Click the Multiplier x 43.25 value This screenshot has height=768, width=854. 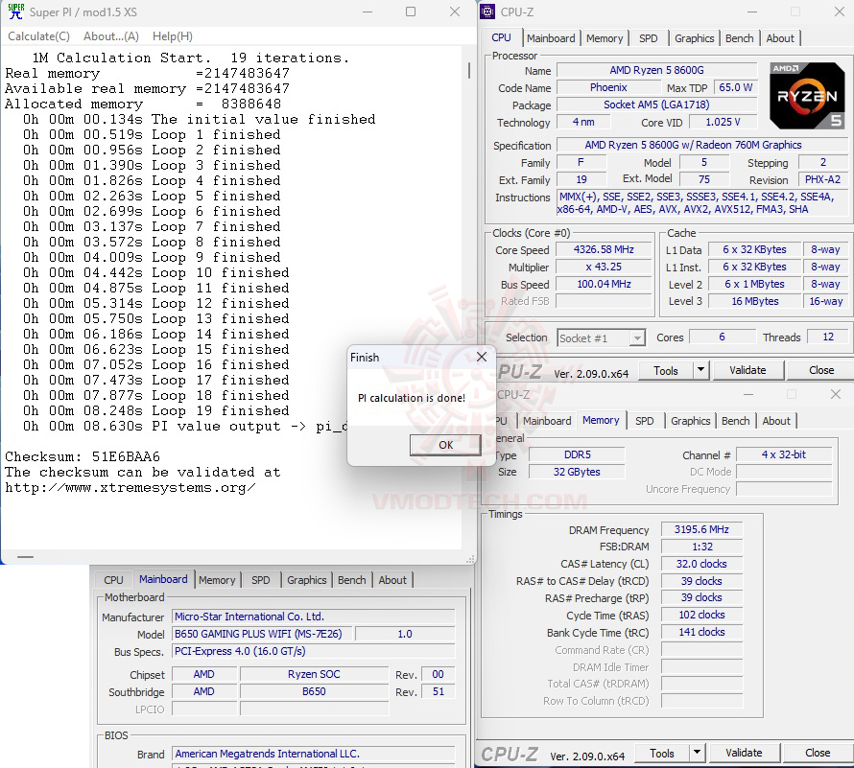(x=604, y=268)
